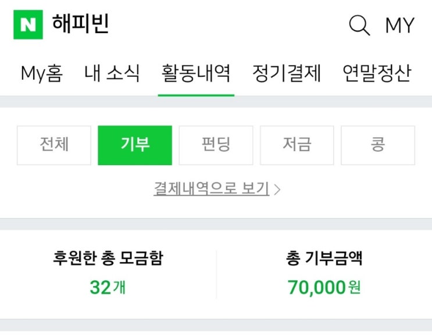
Task: Pick the 콩 filter button
Action: 377,145
